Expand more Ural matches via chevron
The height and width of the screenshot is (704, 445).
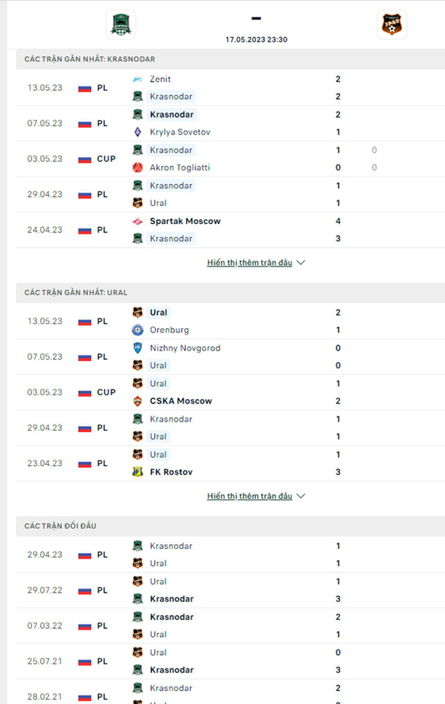point(301,496)
